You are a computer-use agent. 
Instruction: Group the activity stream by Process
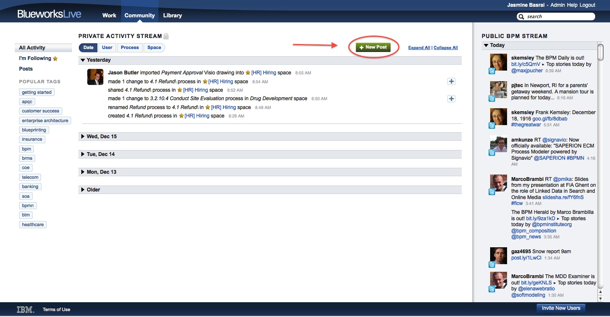(130, 48)
